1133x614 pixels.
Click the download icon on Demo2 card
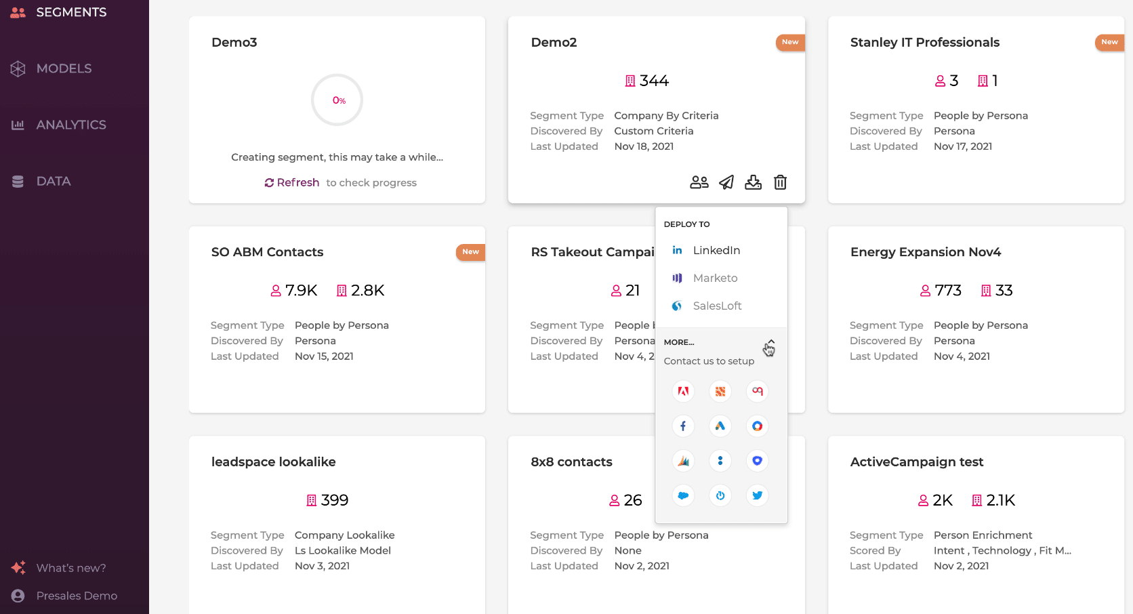(x=753, y=182)
